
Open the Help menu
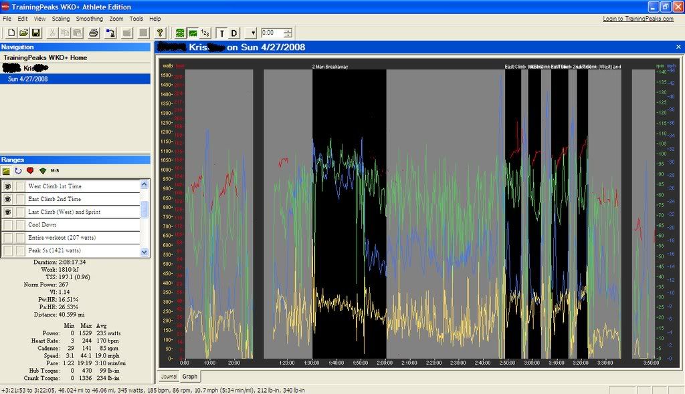[155, 19]
